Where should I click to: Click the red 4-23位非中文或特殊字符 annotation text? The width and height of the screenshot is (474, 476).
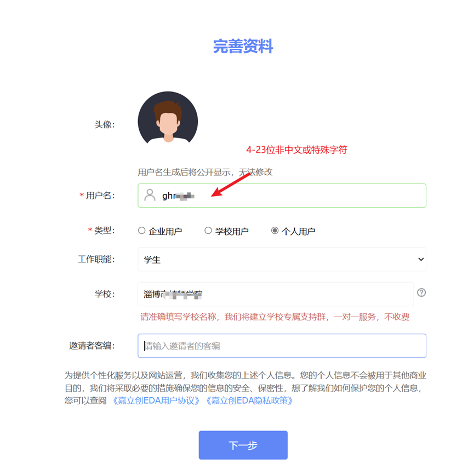(296, 150)
